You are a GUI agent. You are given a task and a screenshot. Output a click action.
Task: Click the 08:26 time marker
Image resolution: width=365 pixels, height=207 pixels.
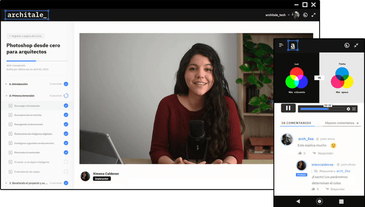coord(328,105)
